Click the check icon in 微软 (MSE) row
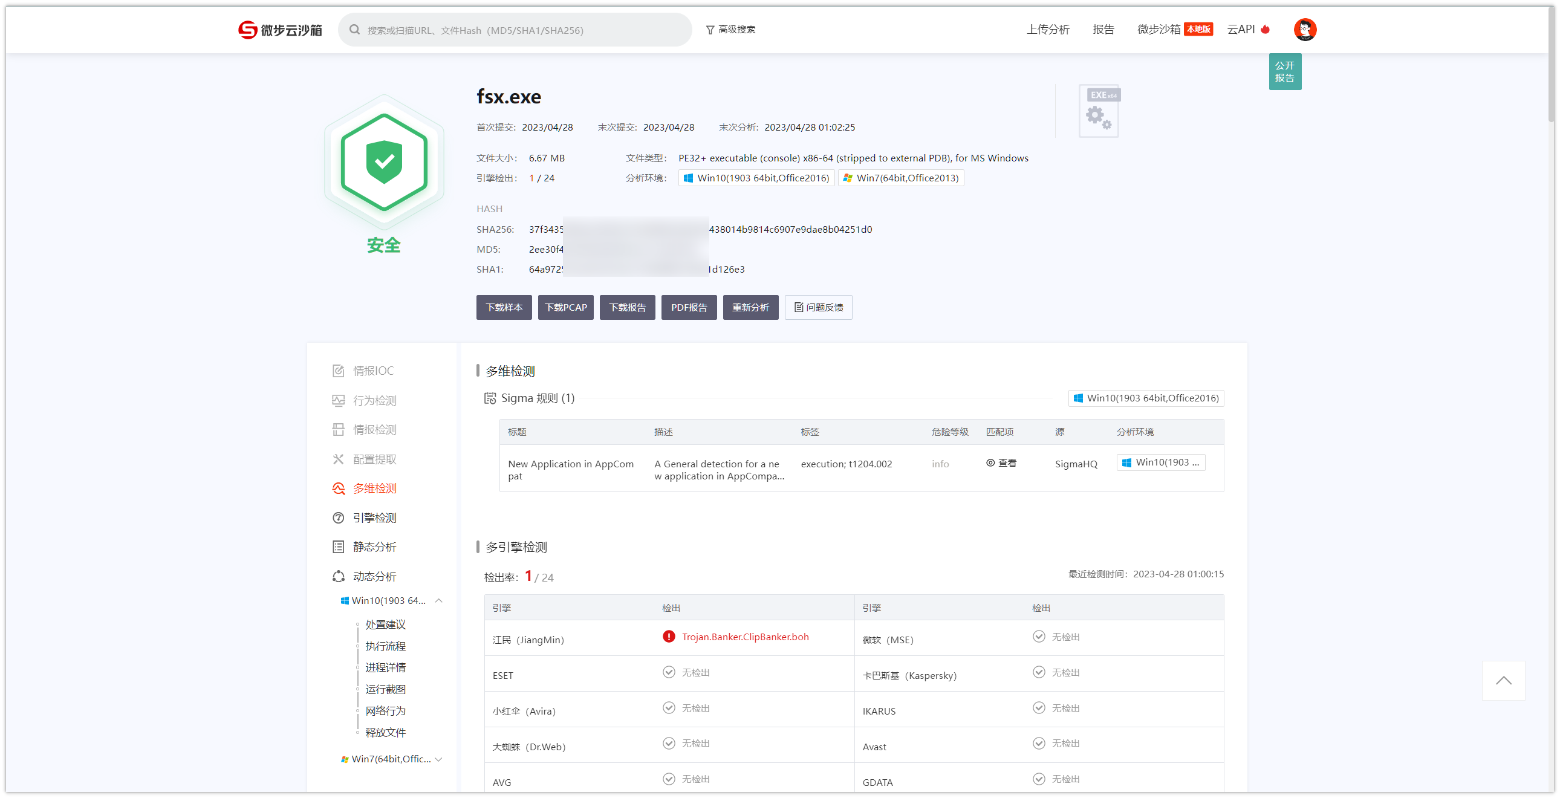Screen dimensions: 1560x798 pos(1039,637)
